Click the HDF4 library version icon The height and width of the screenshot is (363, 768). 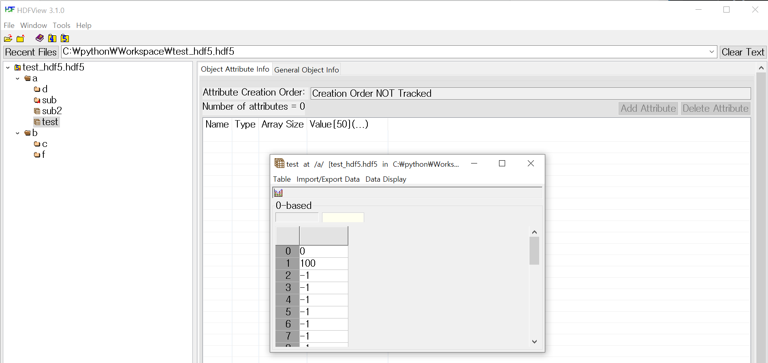[x=52, y=38]
